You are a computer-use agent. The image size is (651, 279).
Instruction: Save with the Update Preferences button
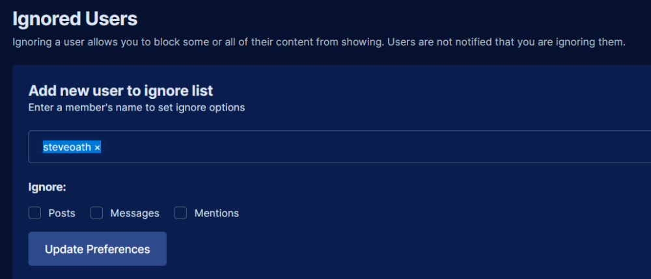(97, 248)
